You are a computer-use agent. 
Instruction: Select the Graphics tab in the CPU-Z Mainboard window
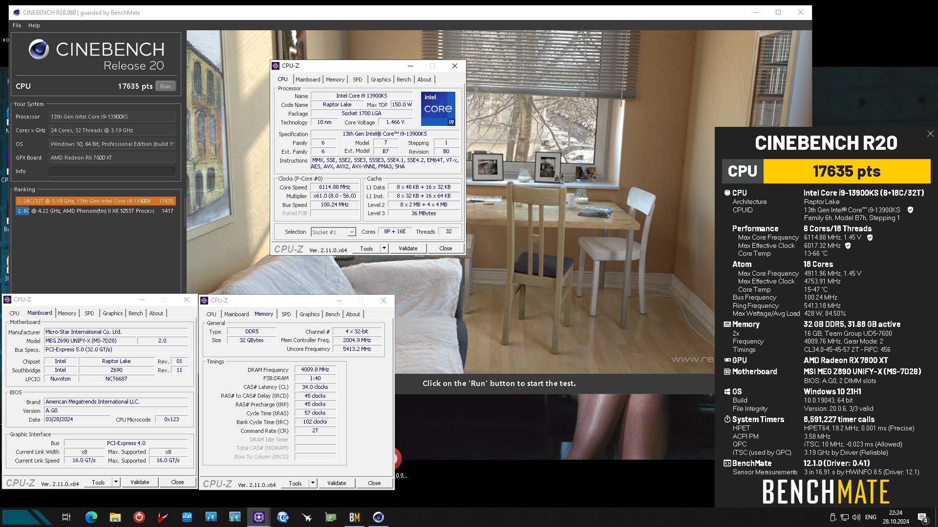coord(113,313)
